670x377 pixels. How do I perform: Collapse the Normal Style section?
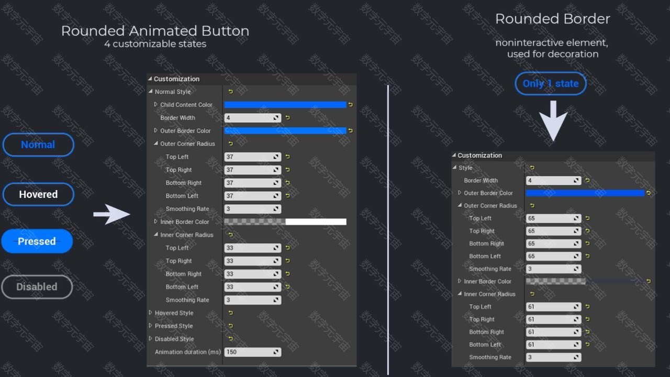click(x=151, y=92)
